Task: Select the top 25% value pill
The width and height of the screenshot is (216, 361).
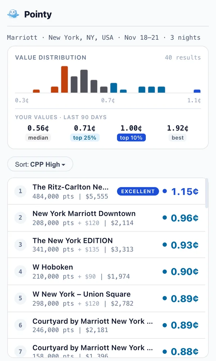Action: click(x=85, y=138)
